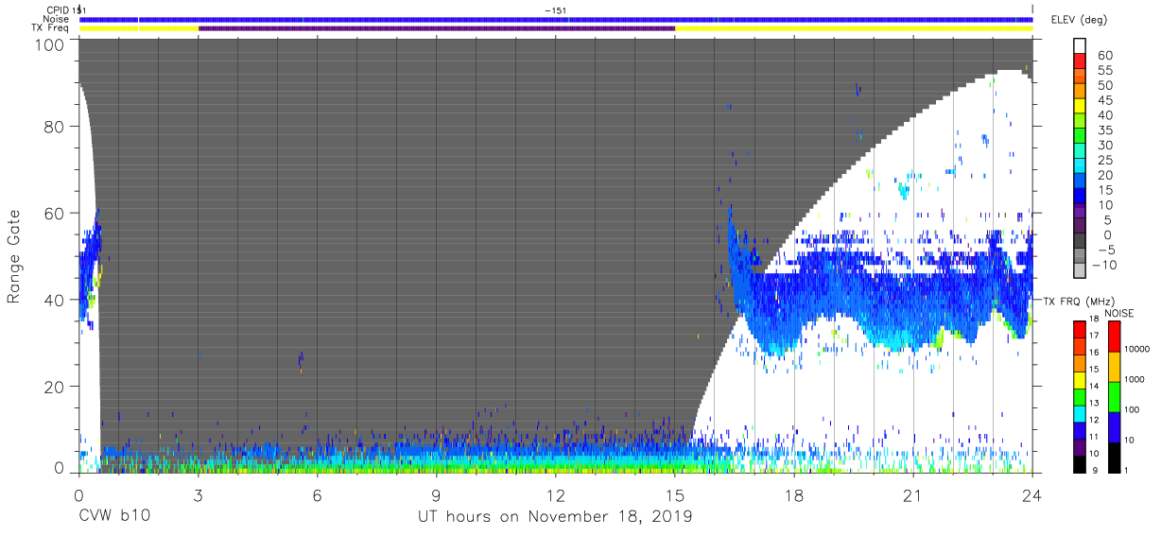Click the Range Gate y-axis title

tap(14, 255)
